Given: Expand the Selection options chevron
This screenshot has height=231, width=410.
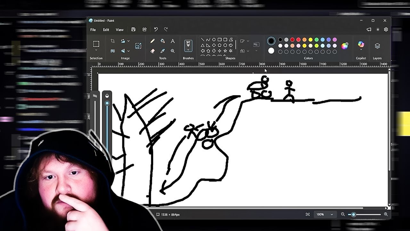Looking at the screenshot, I should coord(96,50).
